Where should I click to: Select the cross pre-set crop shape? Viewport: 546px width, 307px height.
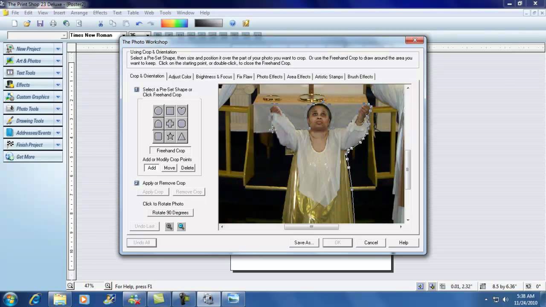point(170,124)
